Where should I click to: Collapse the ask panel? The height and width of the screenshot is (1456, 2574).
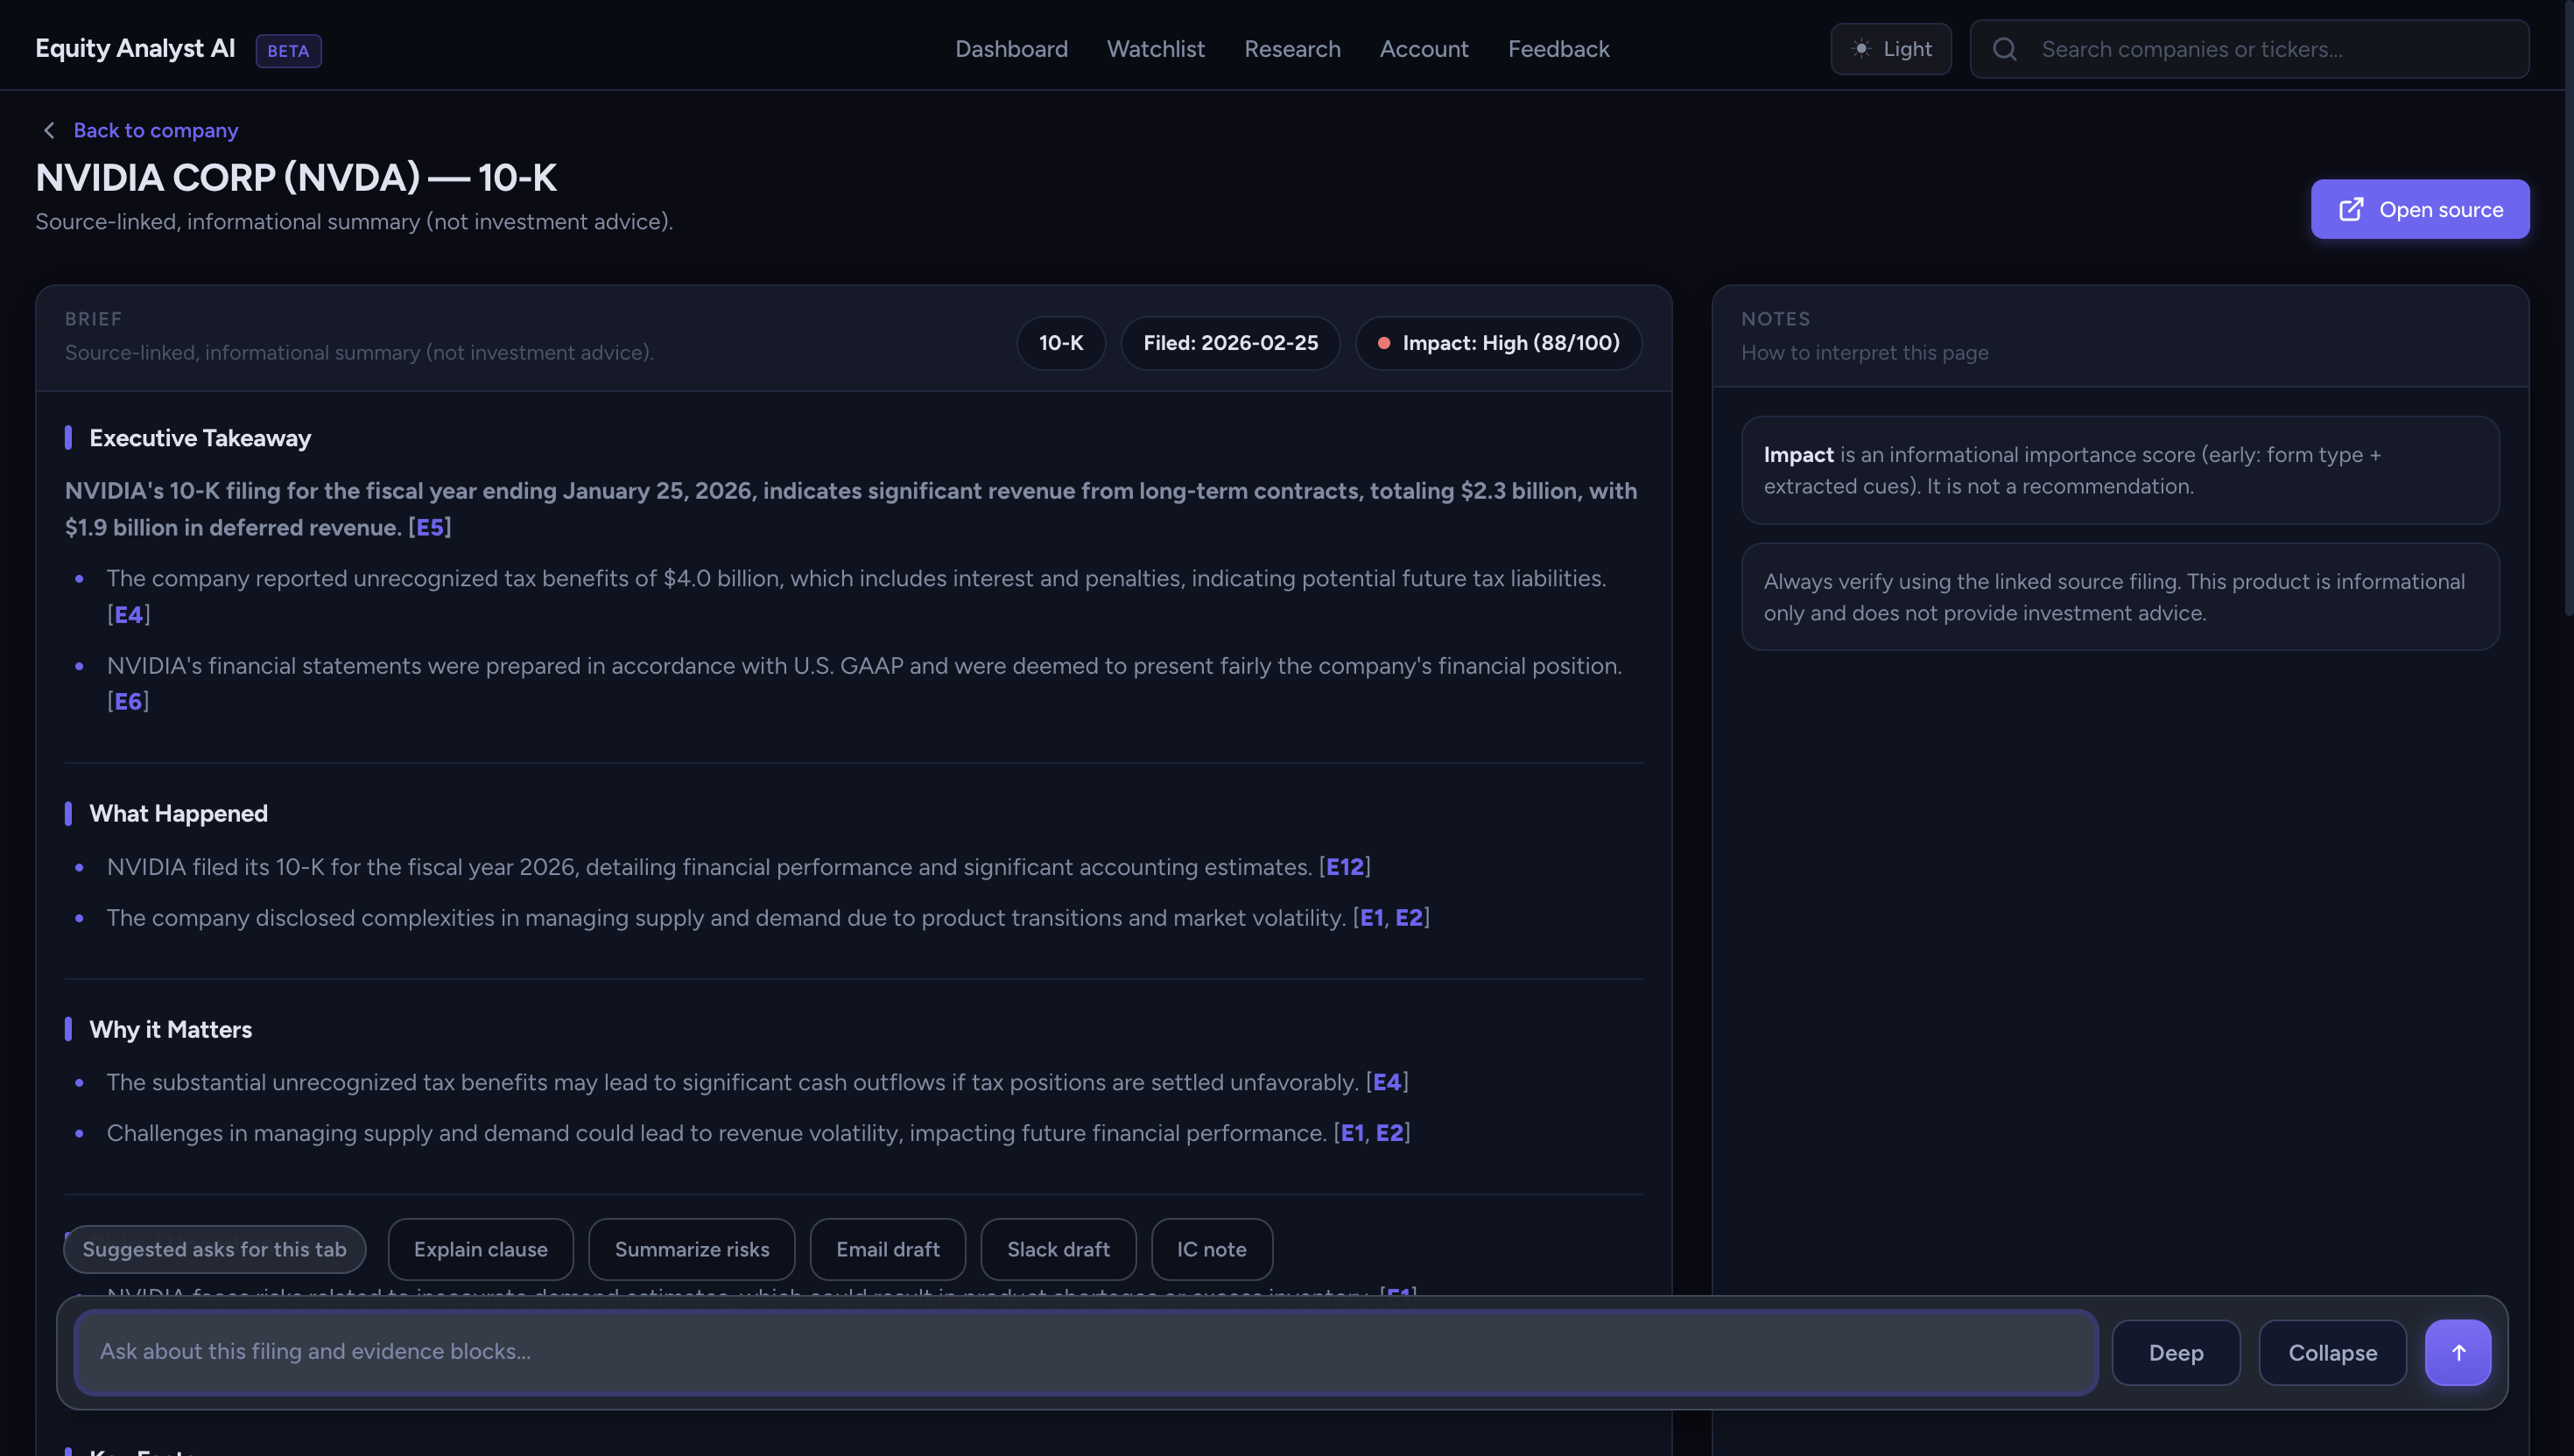click(x=2333, y=1352)
